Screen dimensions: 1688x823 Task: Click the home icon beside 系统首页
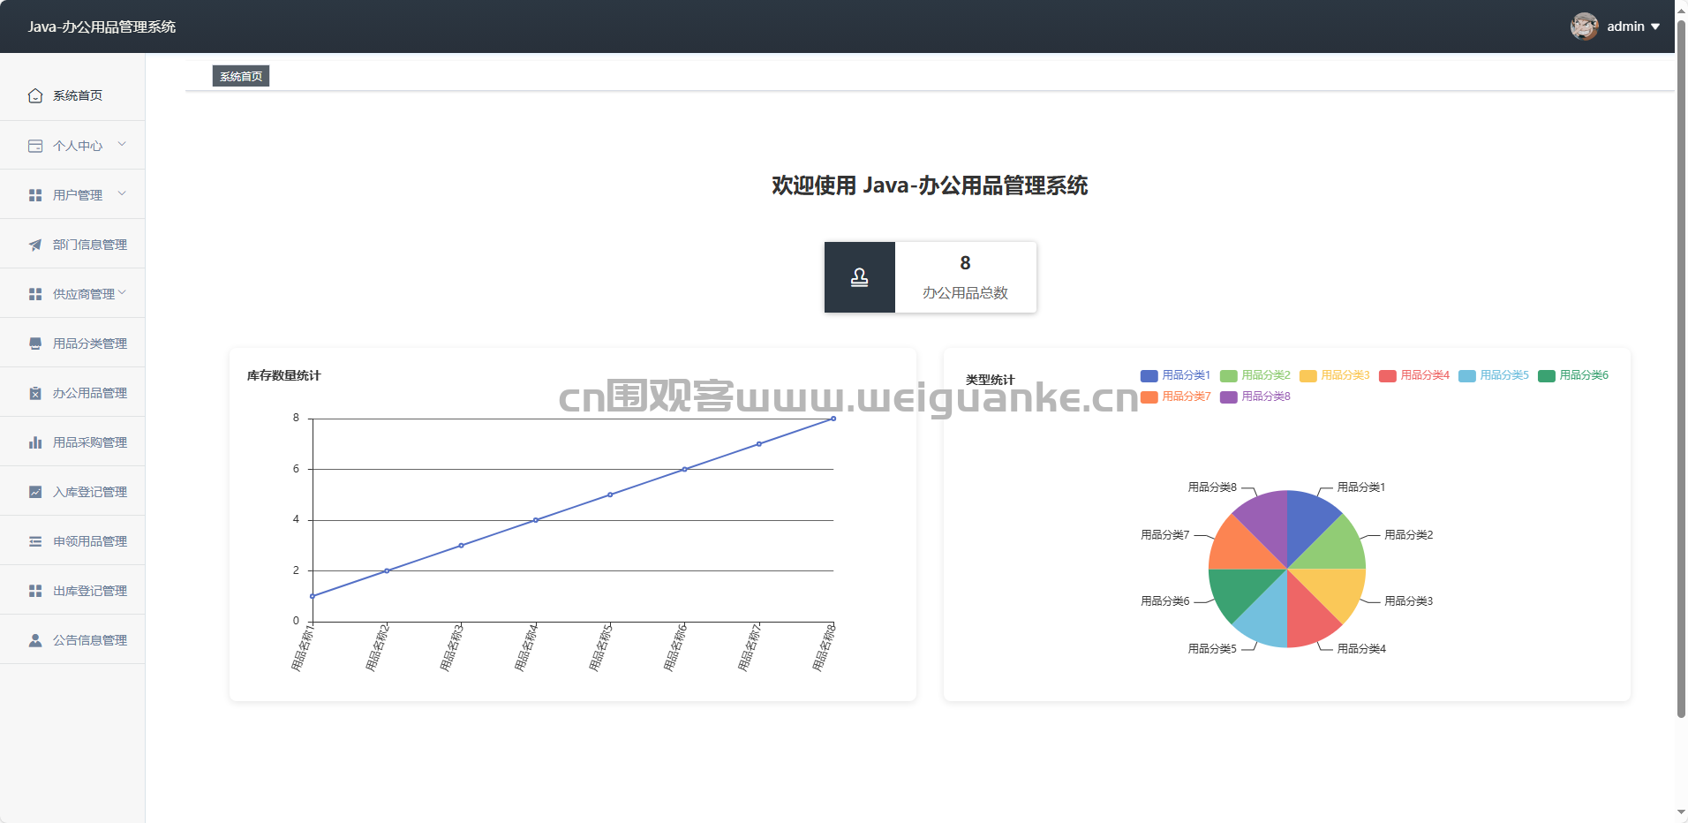click(35, 95)
